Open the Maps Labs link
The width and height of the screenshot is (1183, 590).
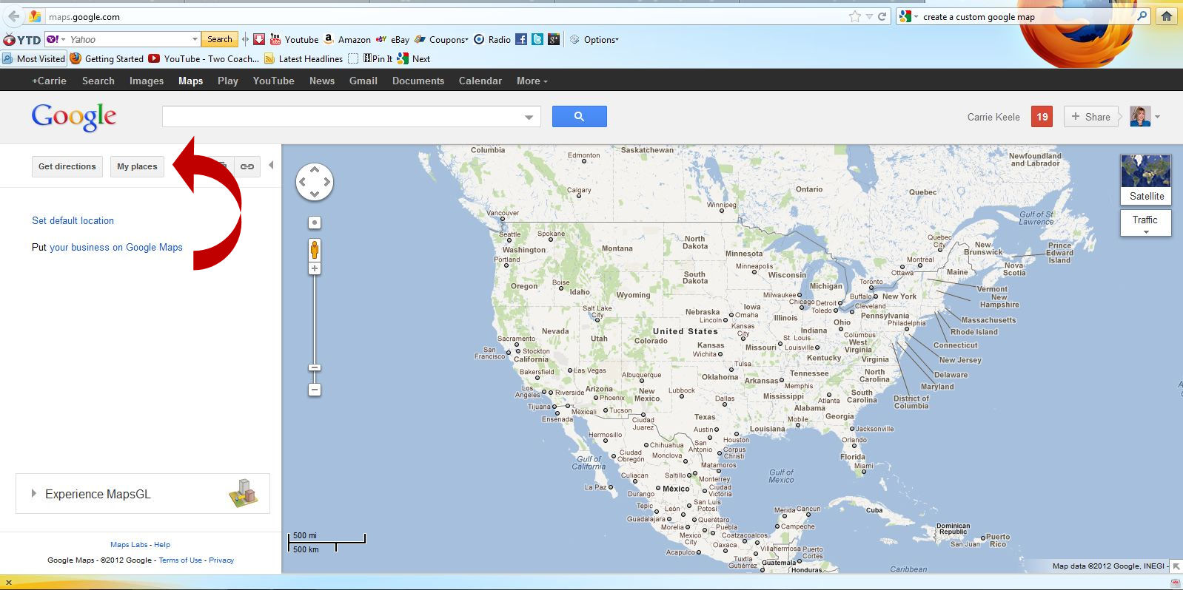point(129,545)
